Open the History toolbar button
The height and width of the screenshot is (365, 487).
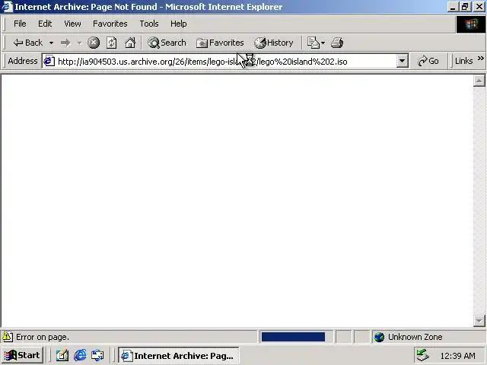(x=274, y=43)
